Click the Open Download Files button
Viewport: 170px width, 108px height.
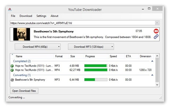click(x=24, y=91)
